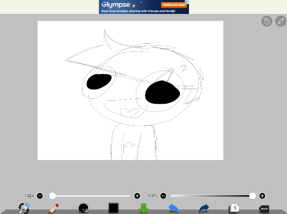Undo last stroke with light blue arrow
This screenshot has height=214, width=287.
click(174, 209)
